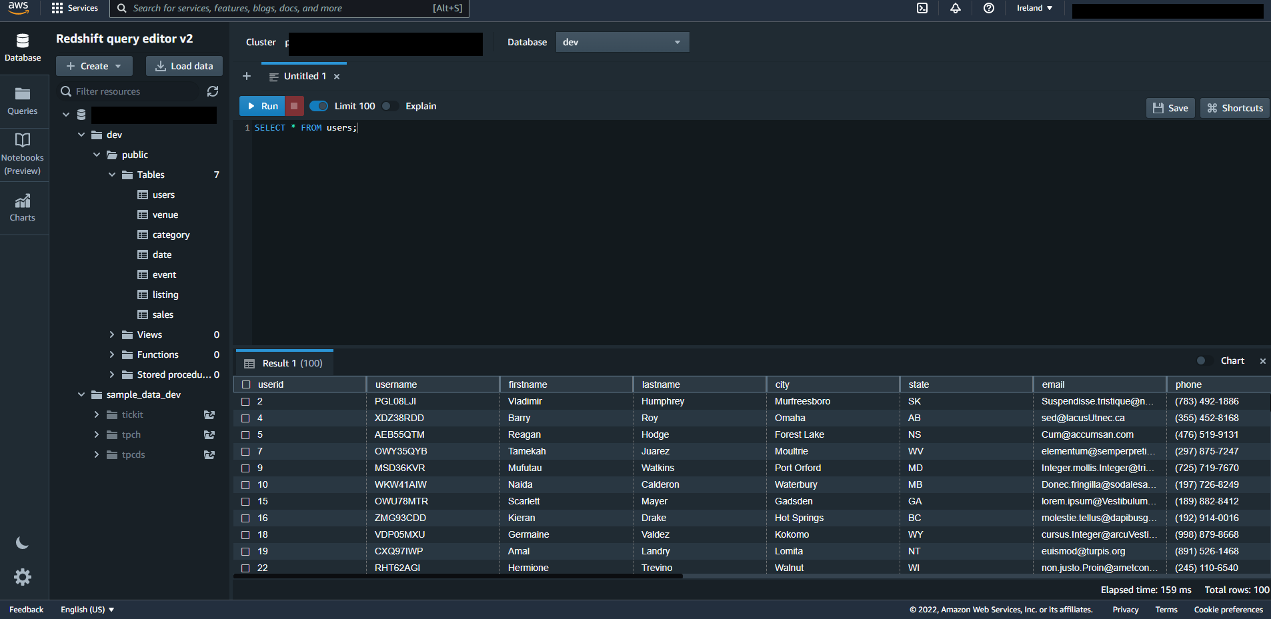The height and width of the screenshot is (619, 1271).
Task: Collapse the dev database node
Action: click(81, 135)
